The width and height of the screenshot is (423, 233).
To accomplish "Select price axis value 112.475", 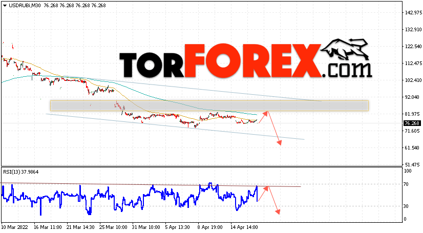I will 413,63.
